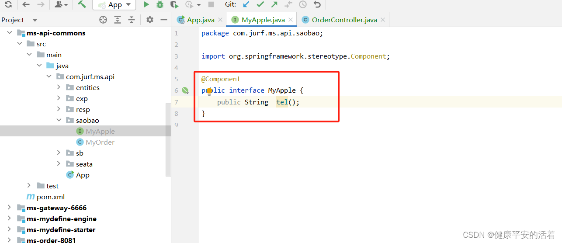Expand the test folder
The width and height of the screenshot is (562, 243).
coord(29,186)
